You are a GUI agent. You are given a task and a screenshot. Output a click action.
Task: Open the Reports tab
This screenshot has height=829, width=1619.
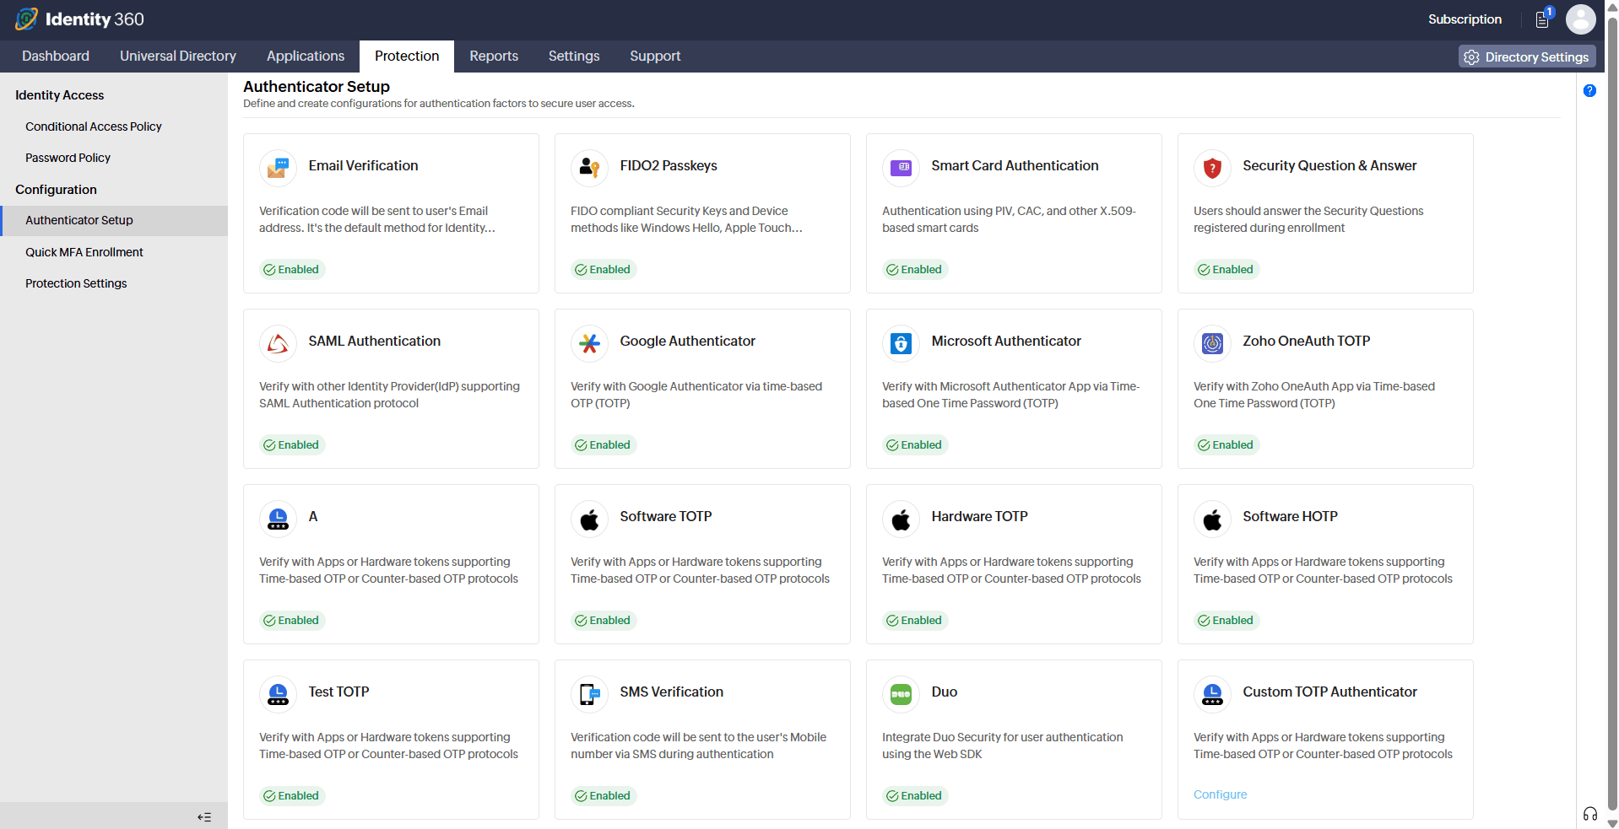tap(494, 56)
